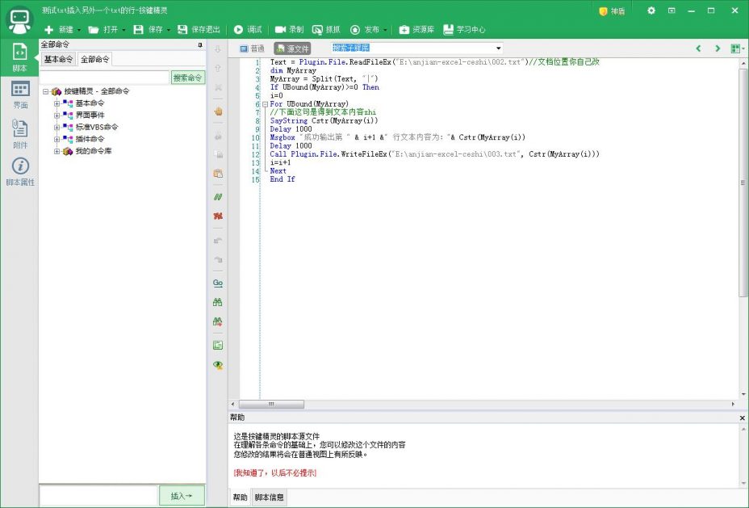Click the command search input field

(x=105, y=78)
